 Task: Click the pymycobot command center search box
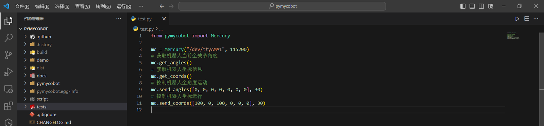(282, 6)
